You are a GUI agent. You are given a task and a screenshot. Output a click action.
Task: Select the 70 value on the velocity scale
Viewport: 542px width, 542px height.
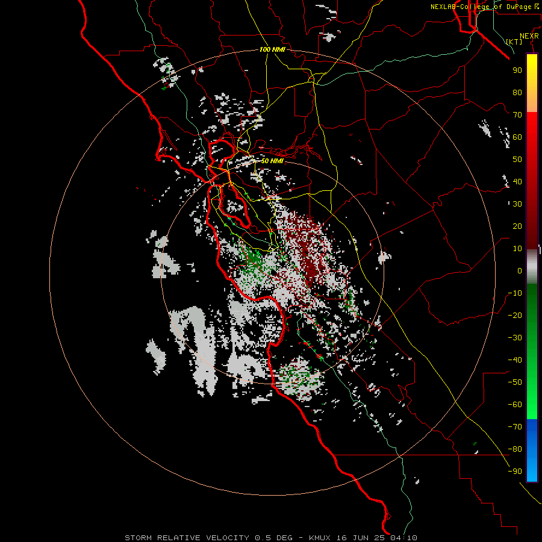pos(517,115)
